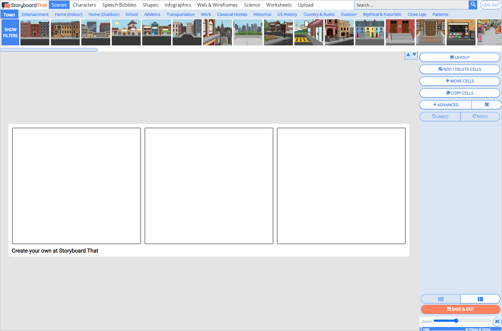502x331 pixels.
Task: Select the US History category
Action: [287, 14]
